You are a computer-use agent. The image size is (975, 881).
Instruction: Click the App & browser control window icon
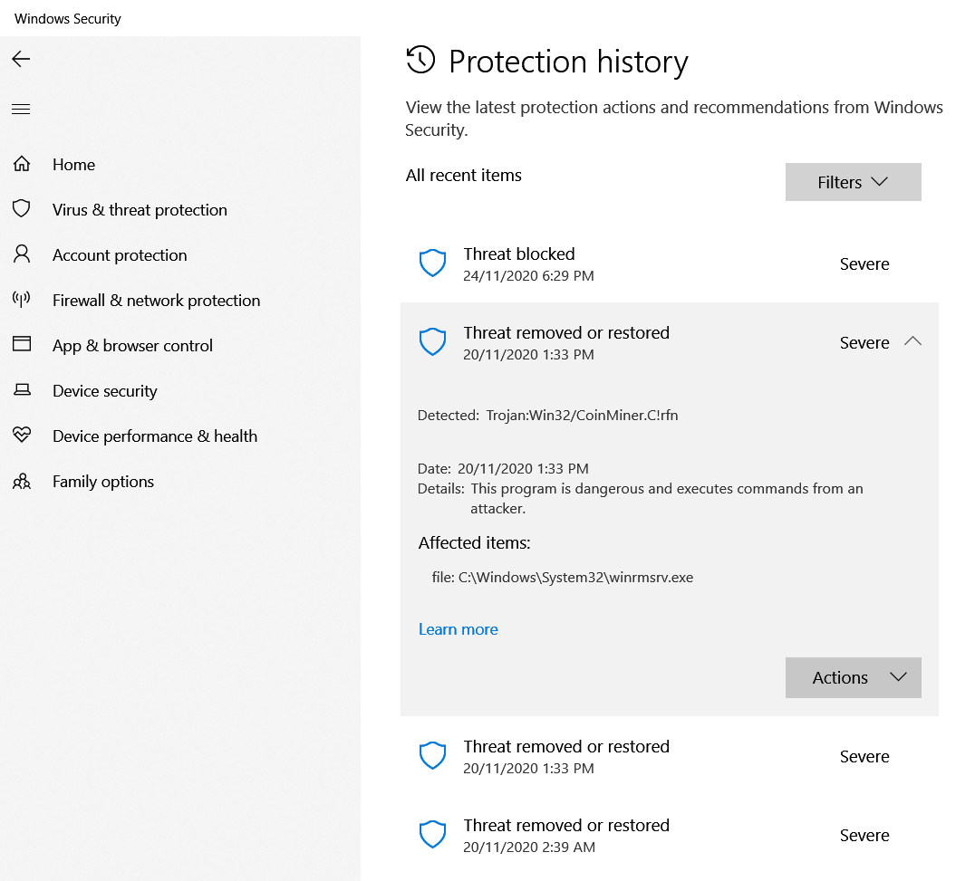click(22, 343)
